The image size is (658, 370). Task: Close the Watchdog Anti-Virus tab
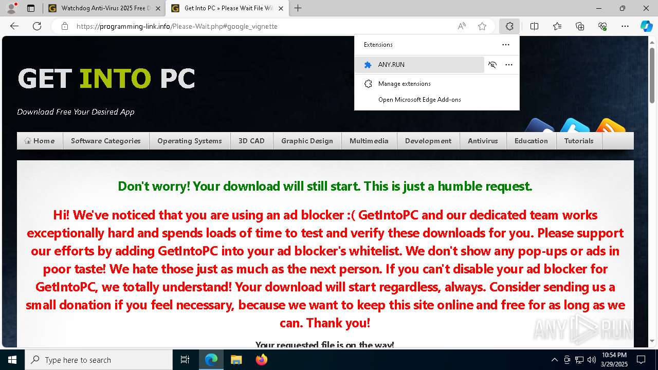click(158, 8)
